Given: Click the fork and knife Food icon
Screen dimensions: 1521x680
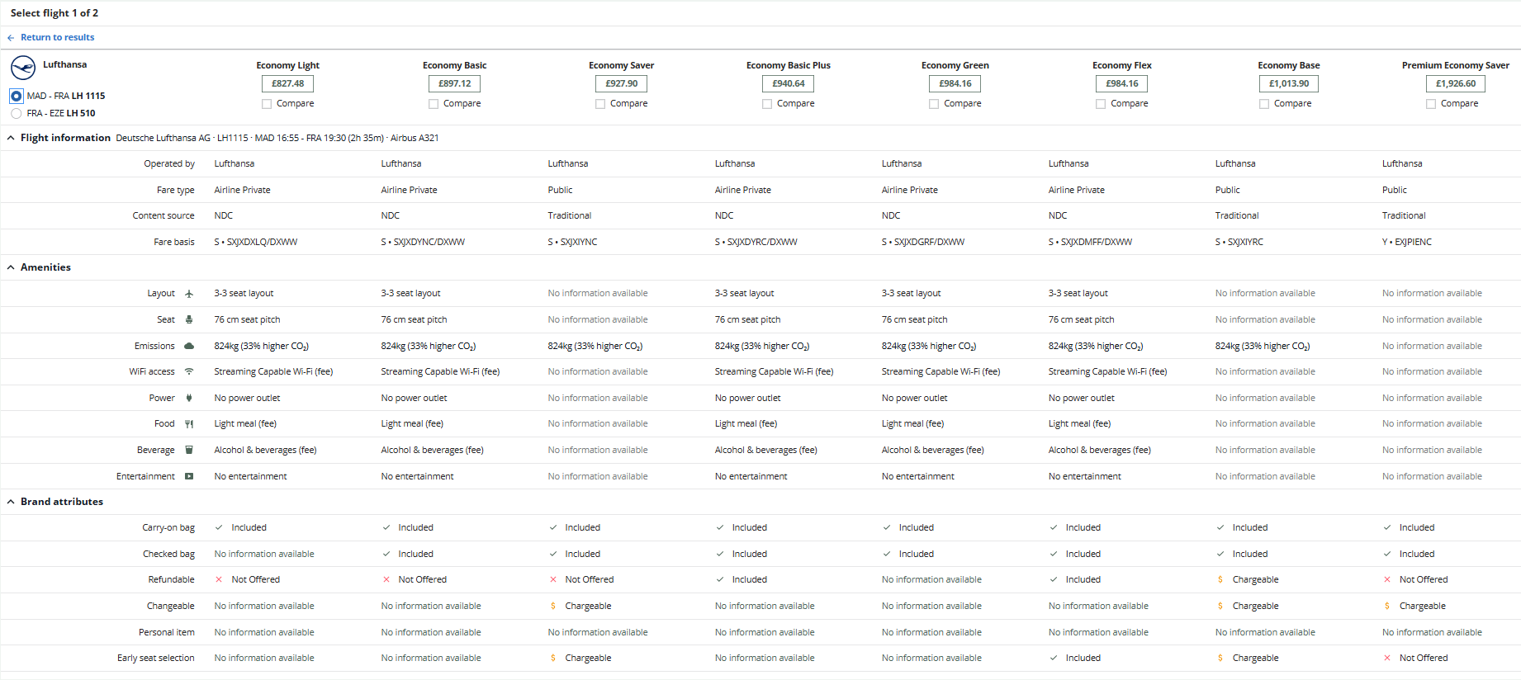Looking at the screenshot, I should click(189, 424).
